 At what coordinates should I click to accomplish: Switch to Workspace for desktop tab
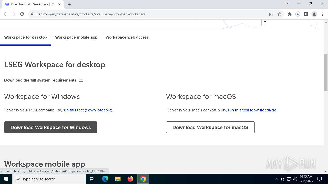coord(25,37)
